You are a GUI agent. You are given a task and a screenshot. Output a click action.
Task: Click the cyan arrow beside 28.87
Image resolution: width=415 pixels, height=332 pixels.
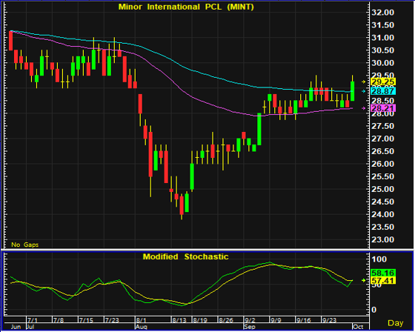click(x=364, y=91)
